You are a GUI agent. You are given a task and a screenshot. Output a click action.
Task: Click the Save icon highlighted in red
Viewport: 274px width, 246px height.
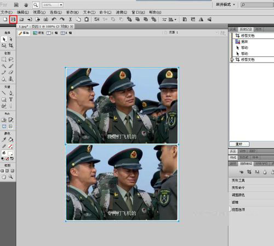pyautogui.click(x=13, y=19)
